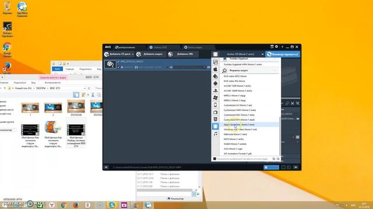Open the Android devices profile category
This screenshot has width=373, height=209.
[215, 84]
